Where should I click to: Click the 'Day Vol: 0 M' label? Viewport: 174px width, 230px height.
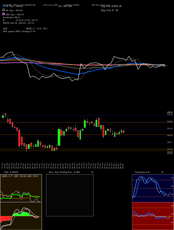coord(109,10)
